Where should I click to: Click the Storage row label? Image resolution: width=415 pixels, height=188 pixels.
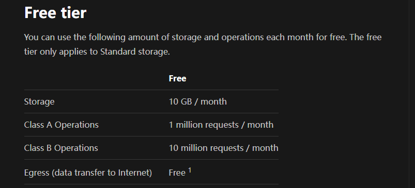click(39, 101)
